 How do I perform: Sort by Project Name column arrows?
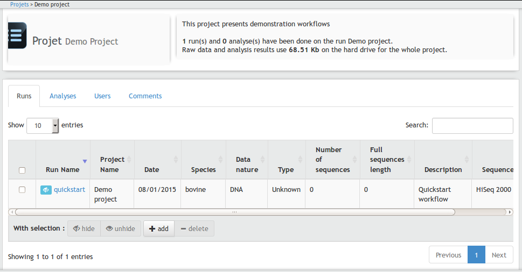coord(129,160)
